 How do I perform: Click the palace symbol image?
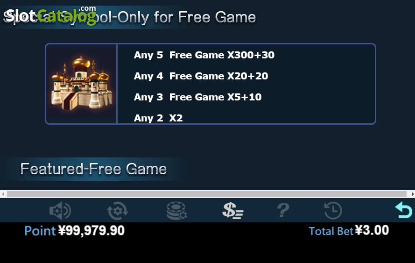pos(81,83)
